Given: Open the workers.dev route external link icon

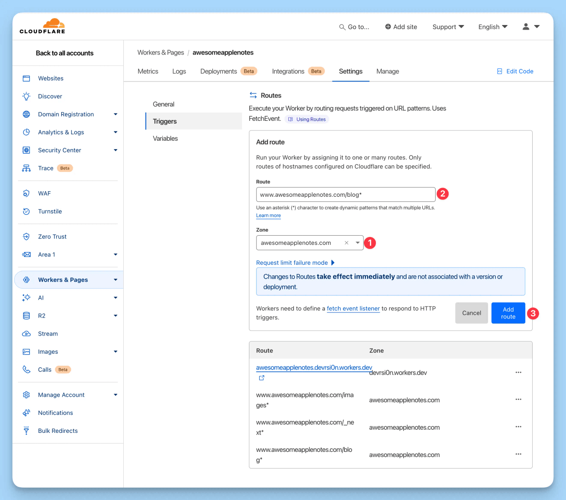Looking at the screenshot, I should point(261,378).
